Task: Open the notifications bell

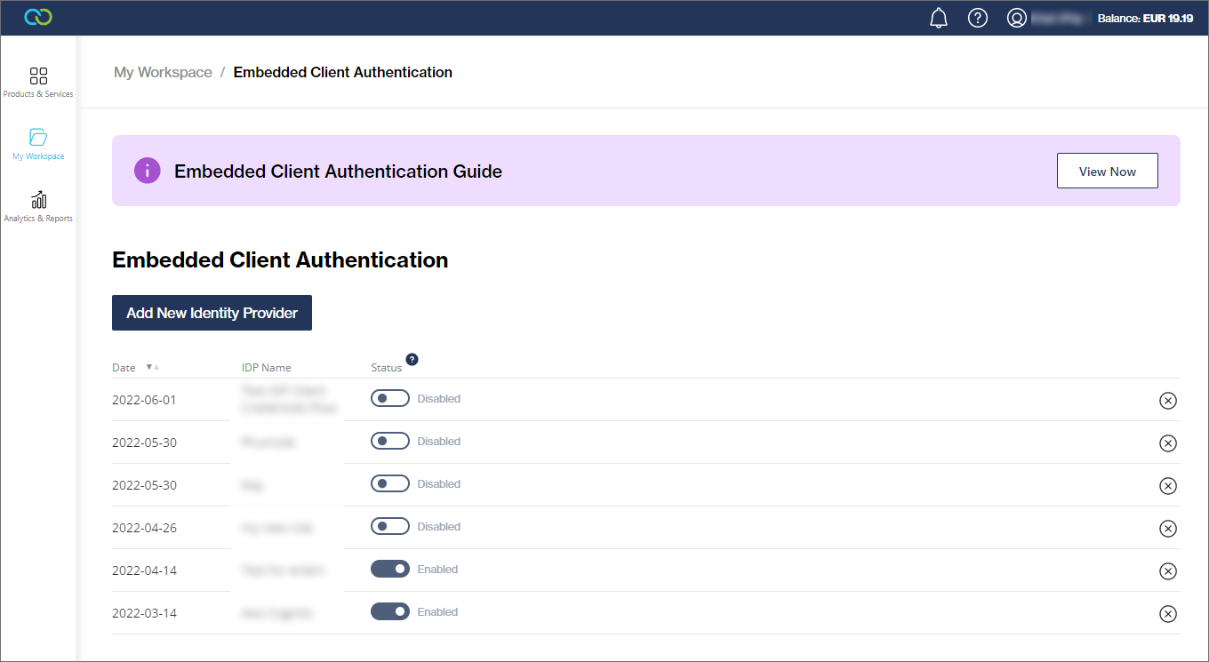Action: pyautogui.click(x=939, y=18)
